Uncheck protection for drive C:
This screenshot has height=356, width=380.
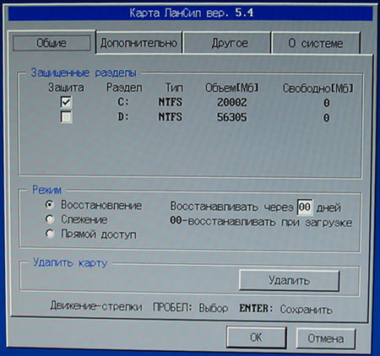(x=66, y=102)
